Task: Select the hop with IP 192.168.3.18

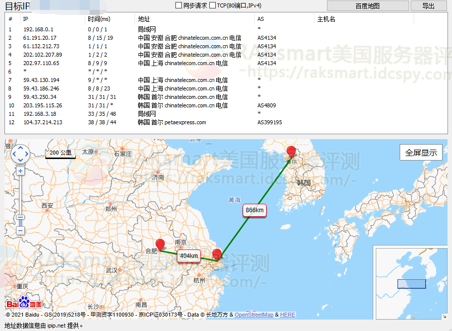Action: (x=226, y=114)
